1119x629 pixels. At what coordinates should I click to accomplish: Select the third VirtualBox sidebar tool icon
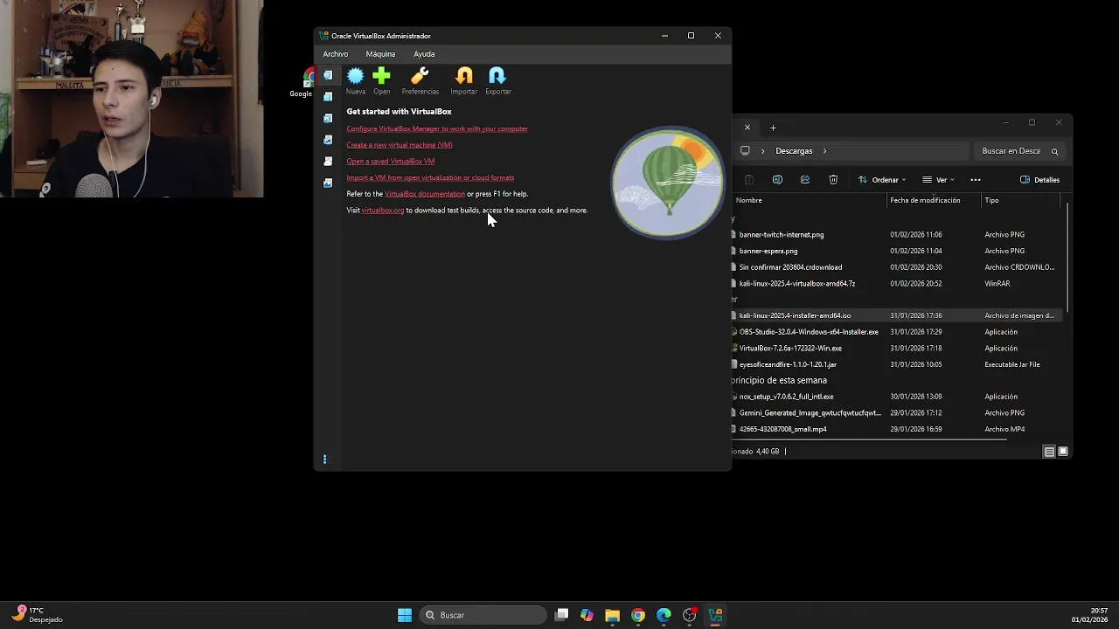328,118
